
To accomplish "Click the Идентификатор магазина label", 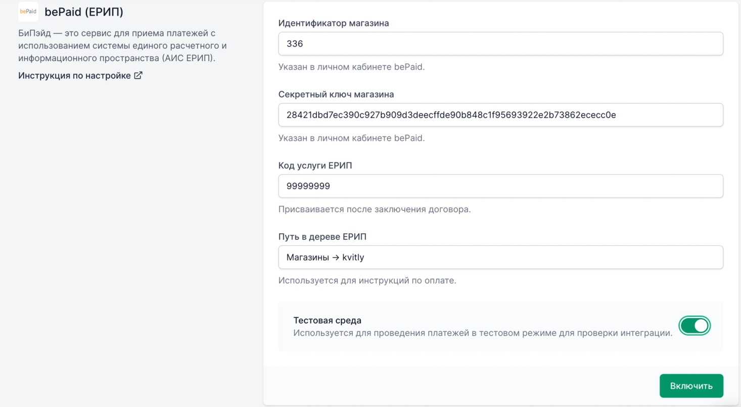I will 334,23.
